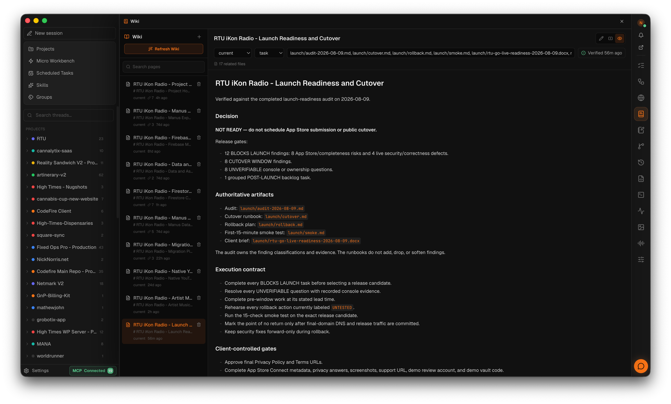
Task: Click the Refresh Wiki button
Action: 164,49
